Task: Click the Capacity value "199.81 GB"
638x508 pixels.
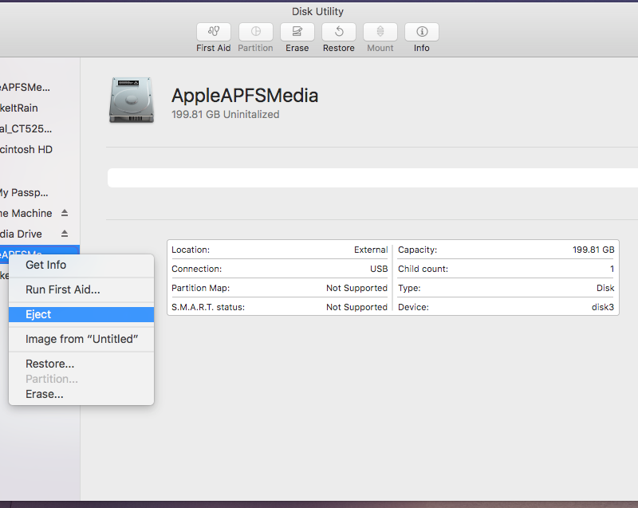Action: click(x=593, y=250)
